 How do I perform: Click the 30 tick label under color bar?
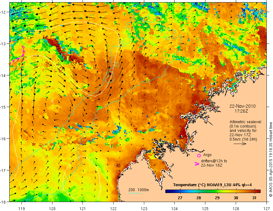(x=236, y=198)
